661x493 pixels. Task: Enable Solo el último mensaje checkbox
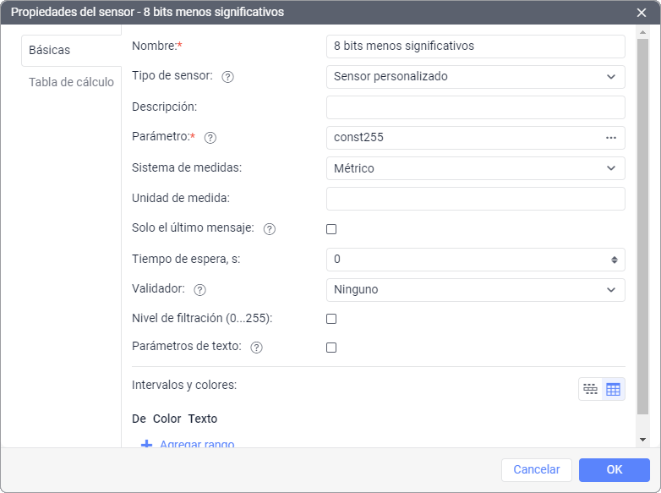[x=331, y=229]
